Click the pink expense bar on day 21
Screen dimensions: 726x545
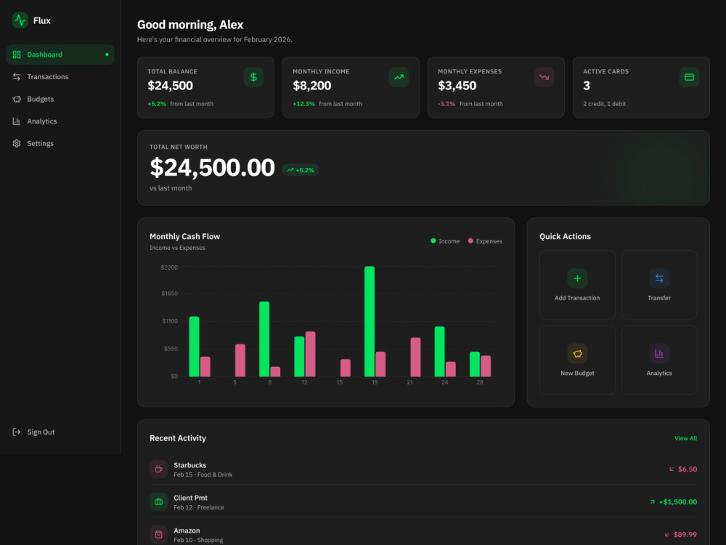[x=416, y=358]
